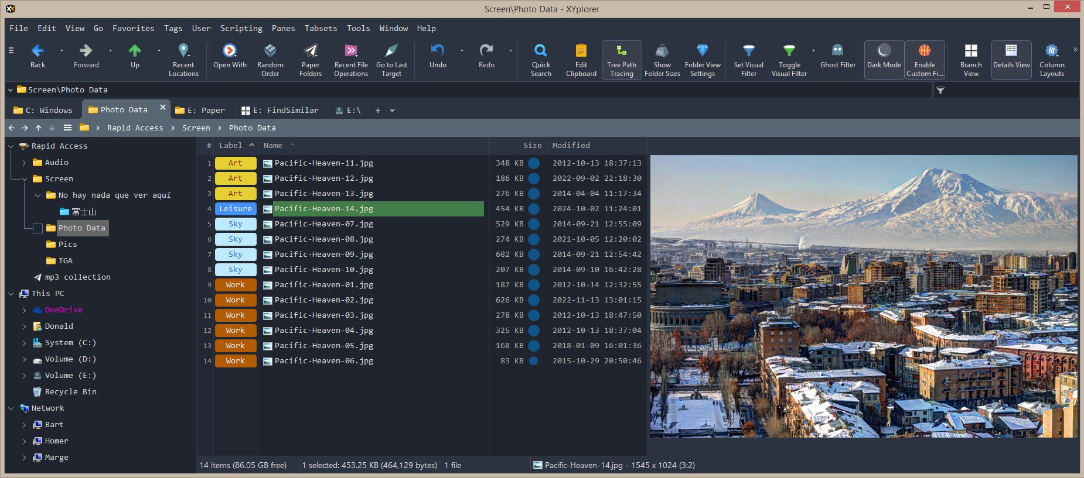Open Folder View Settings
1084x478 pixels.
[x=703, y=60]
